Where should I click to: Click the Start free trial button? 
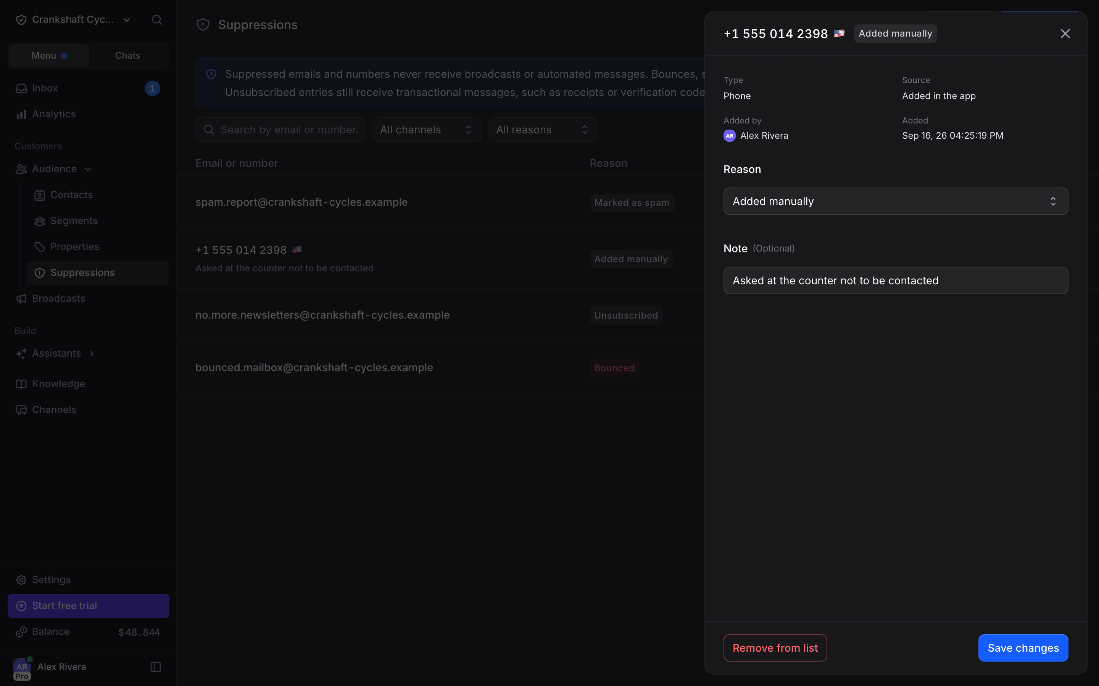click(88, 606)
